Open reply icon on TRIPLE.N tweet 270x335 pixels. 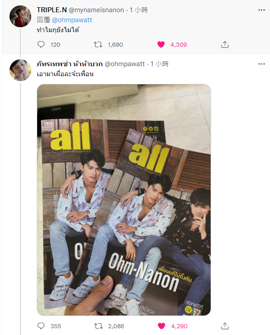coord(41,44)
